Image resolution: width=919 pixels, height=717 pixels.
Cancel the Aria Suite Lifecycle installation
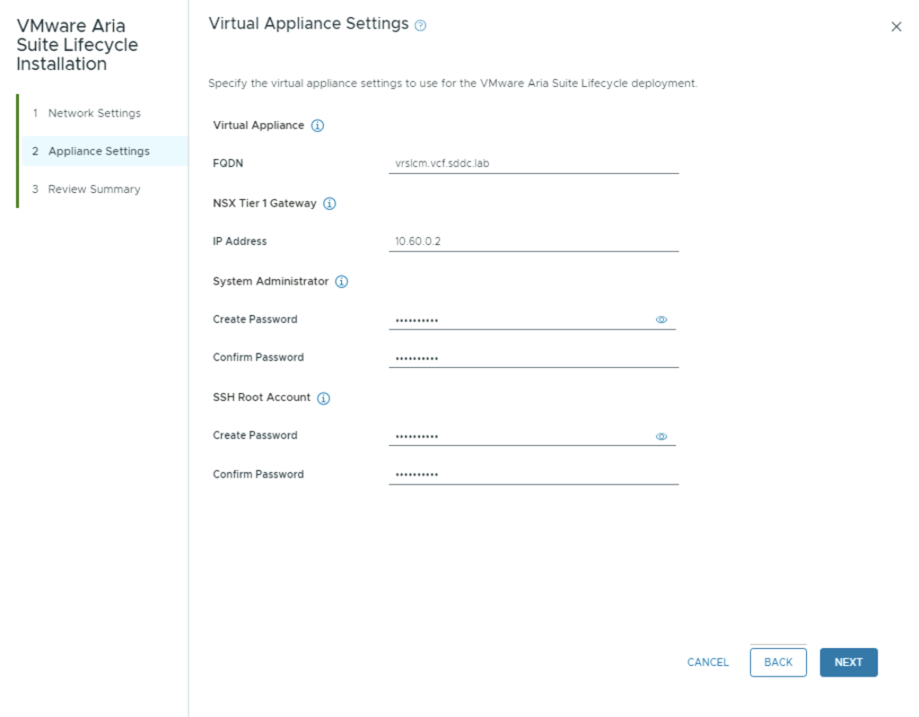(x=707, y=662)
